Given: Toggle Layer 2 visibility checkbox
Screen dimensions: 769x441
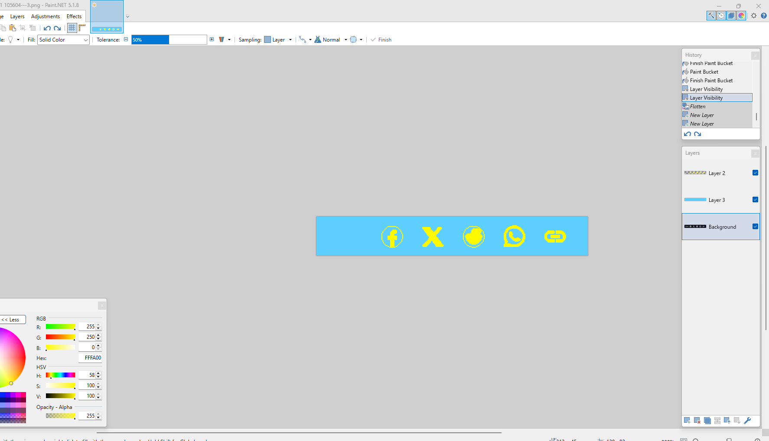Looking at the screenshot, I should [755, 173].
